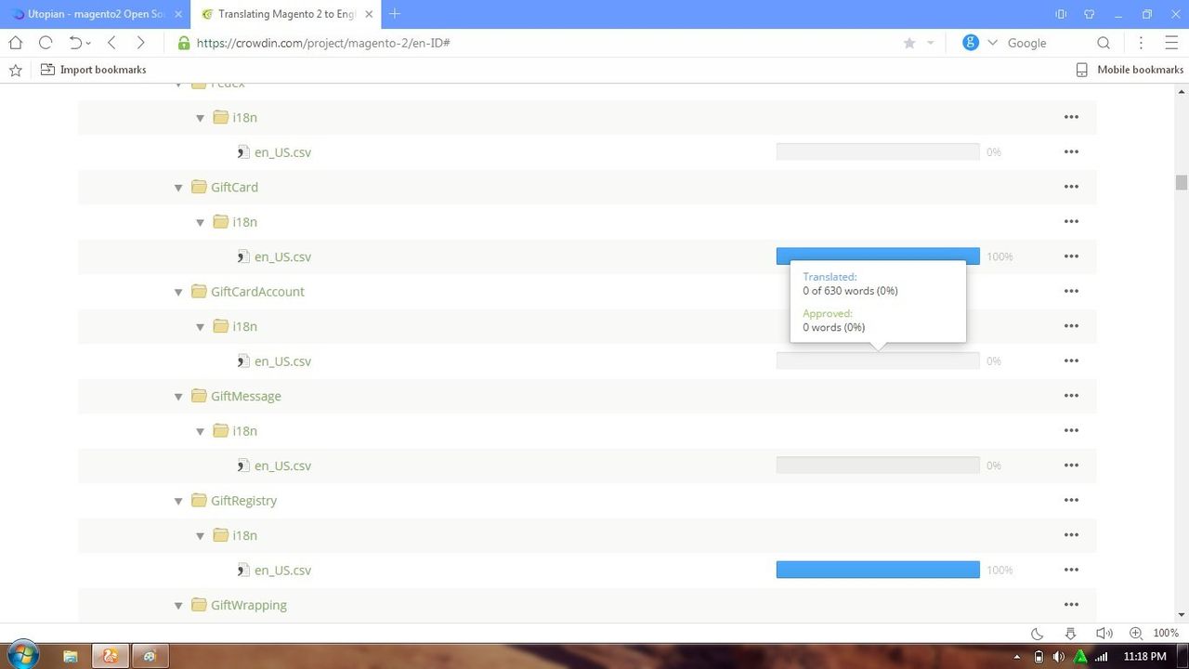Collapse the i18n folder under GiftCard
1189x669 pixels.
pos(200,223)
